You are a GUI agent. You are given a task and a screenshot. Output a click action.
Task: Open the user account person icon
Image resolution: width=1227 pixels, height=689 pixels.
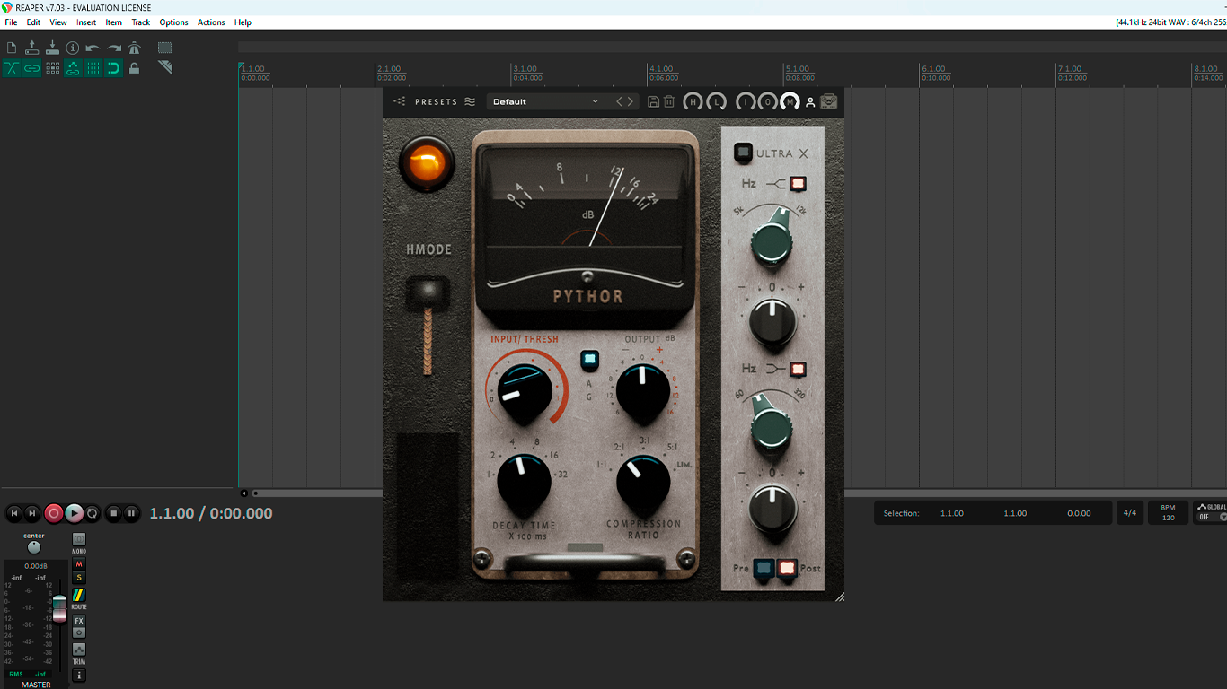[x=810, y=102]
